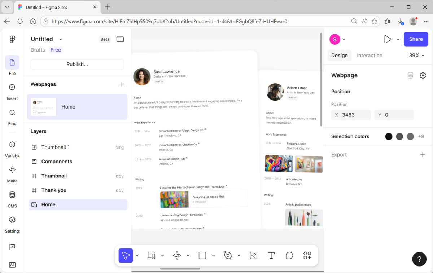The height and width of the screenshot is (273, 433).
Task: Expand the preview play options chevron
Action: pos(398,40)
